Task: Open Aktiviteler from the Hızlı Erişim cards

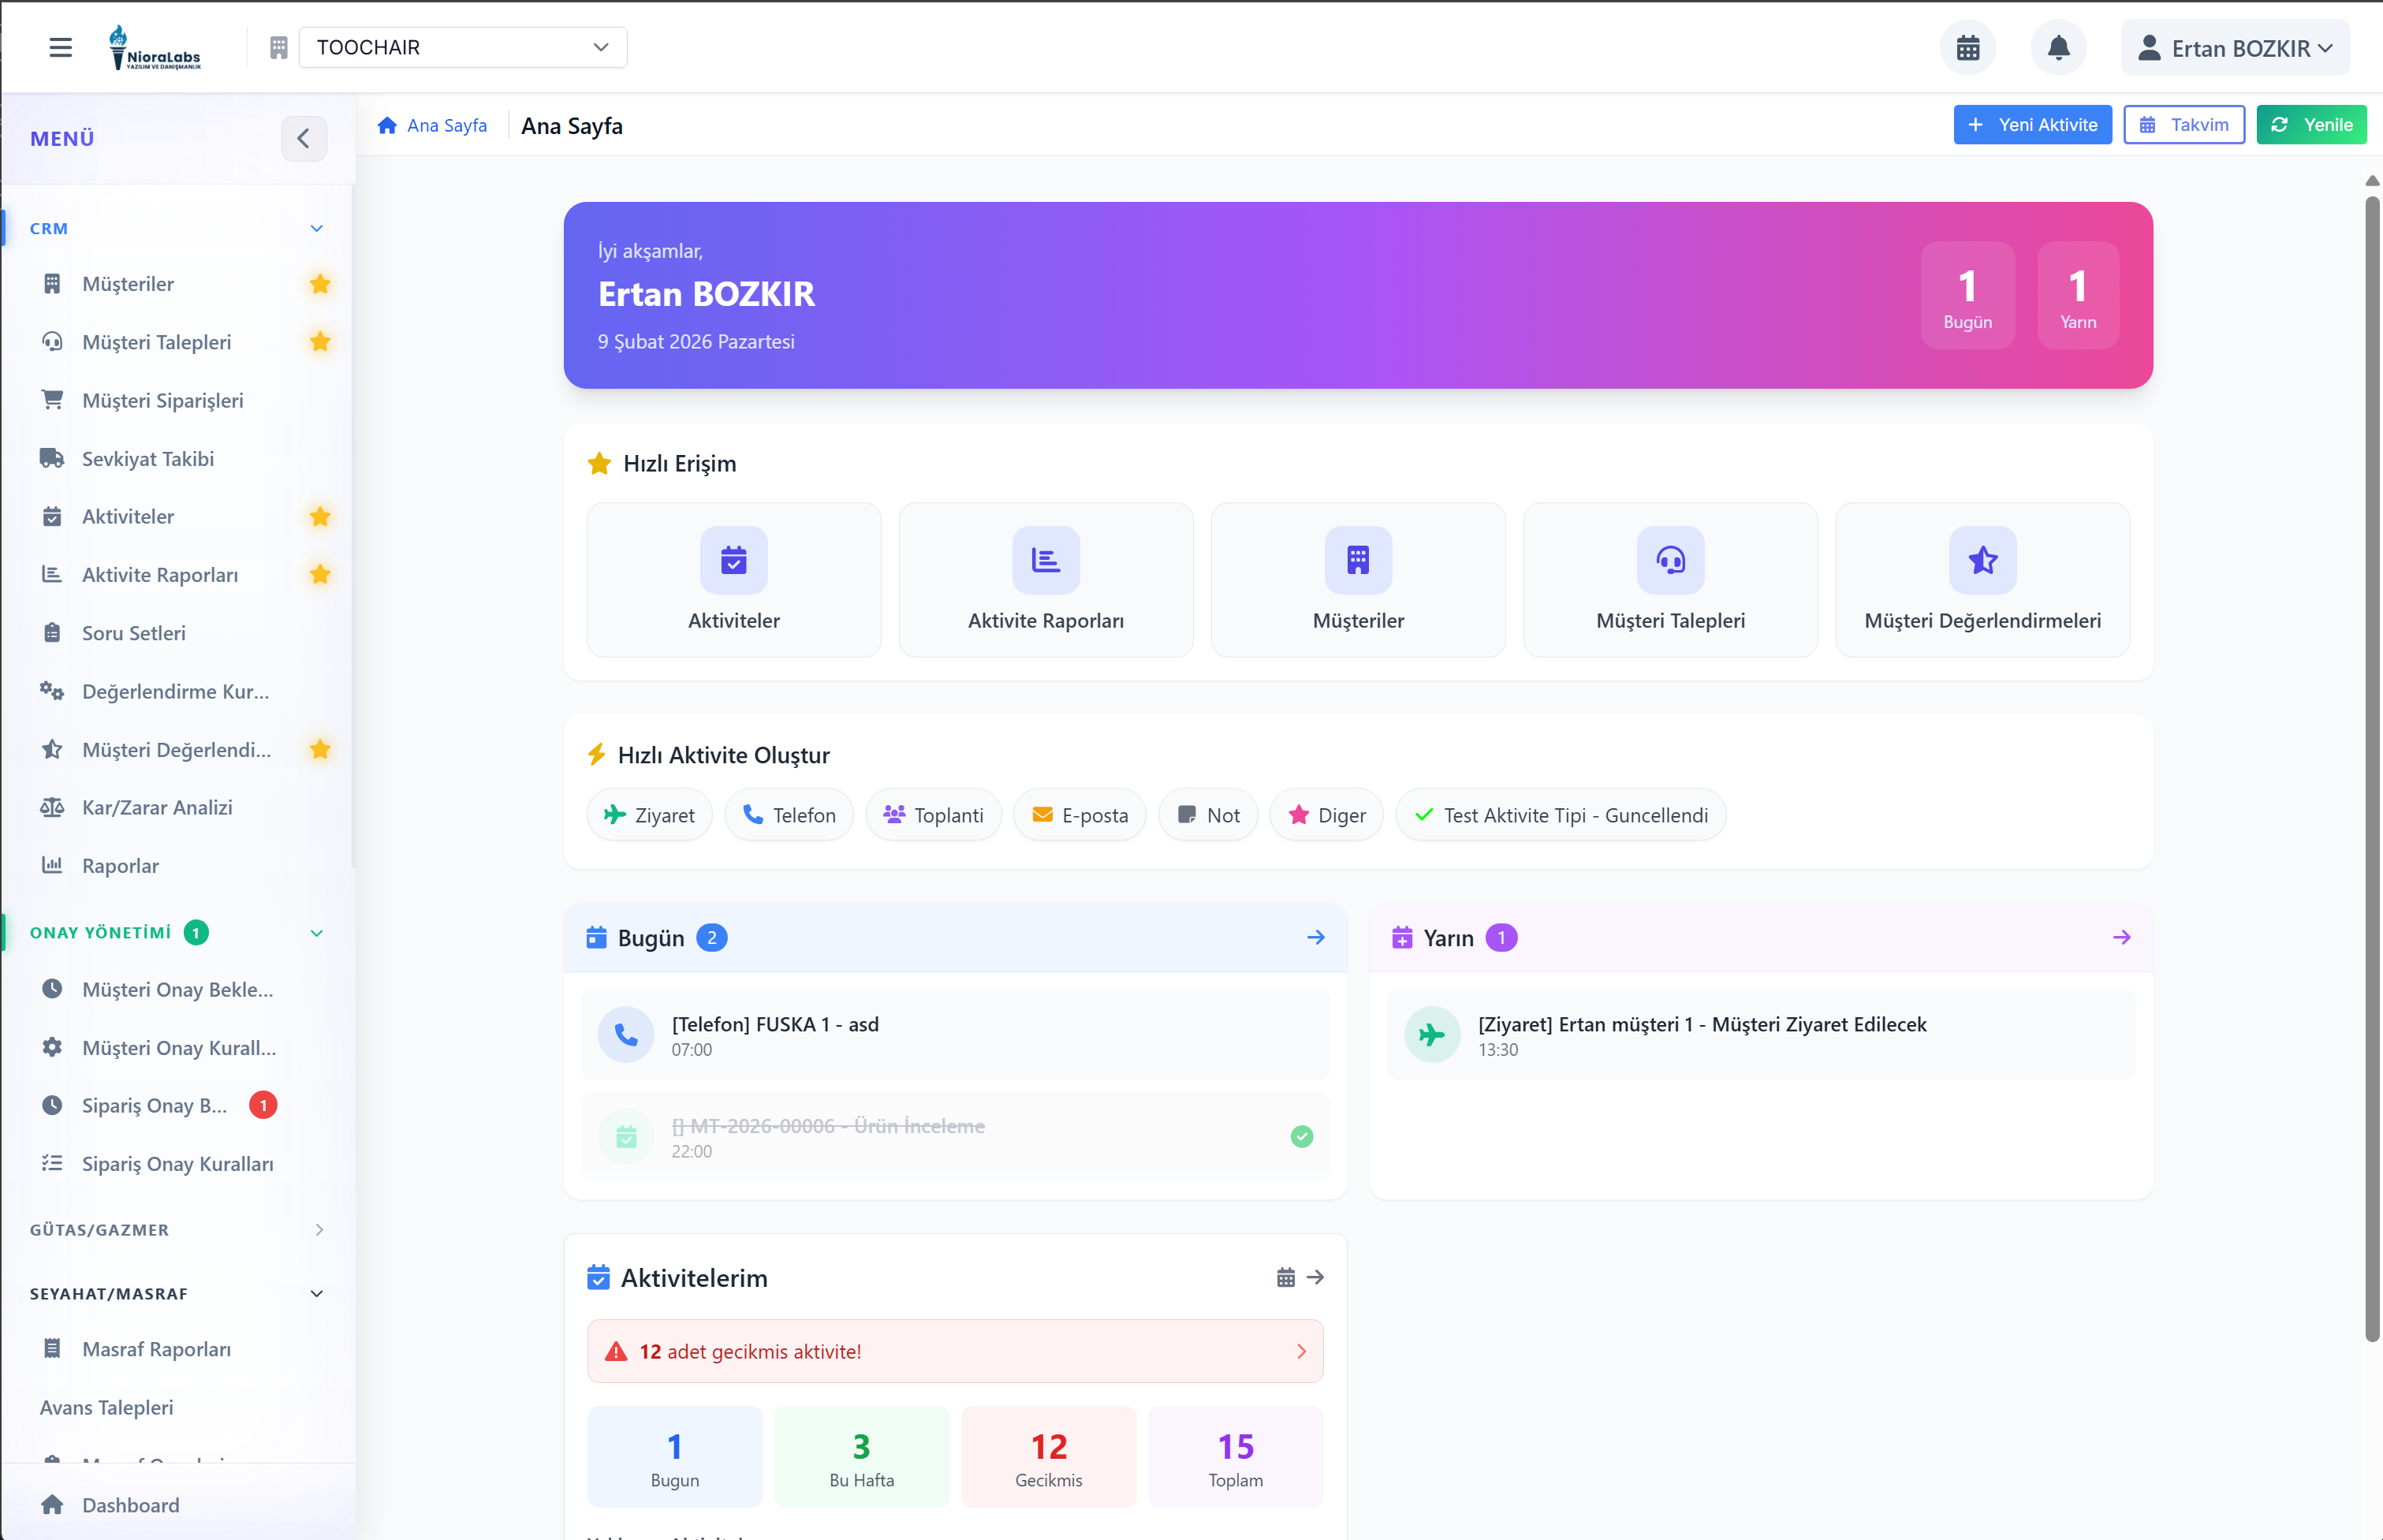Action: click(733, 579)
